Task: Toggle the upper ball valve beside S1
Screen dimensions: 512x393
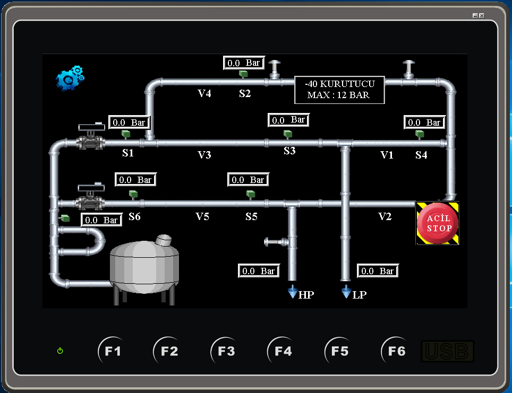Action: coord(90,139)
